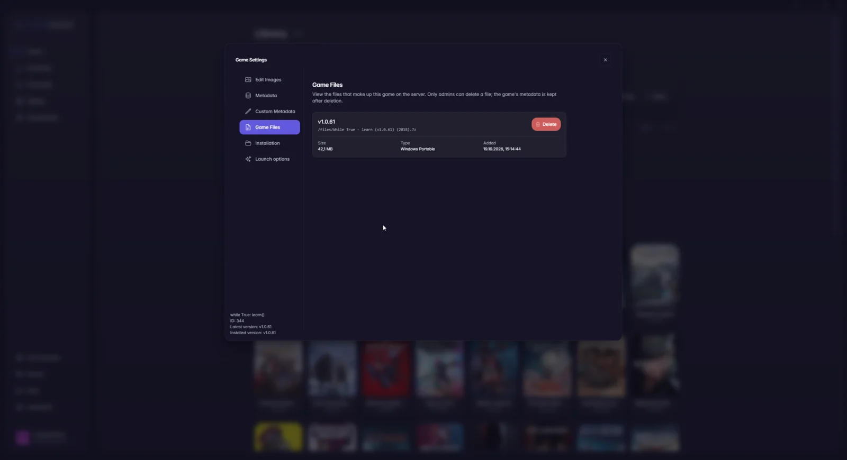Screen dimensions: 847x460
Task: Go to Custom Metadata settings
Action: click(x=269, y=112)
